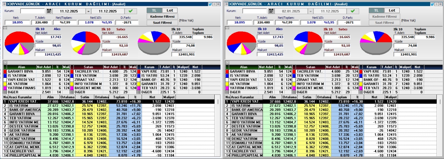Switch left window to Lot view

click(170, 11)
